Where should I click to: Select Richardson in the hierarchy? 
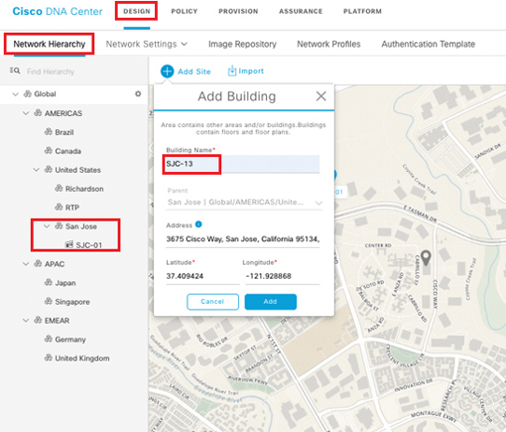point(84,189)
